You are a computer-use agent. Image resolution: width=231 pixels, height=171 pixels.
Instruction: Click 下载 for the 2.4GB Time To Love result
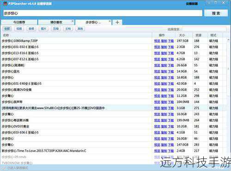(x=171, y=151)
